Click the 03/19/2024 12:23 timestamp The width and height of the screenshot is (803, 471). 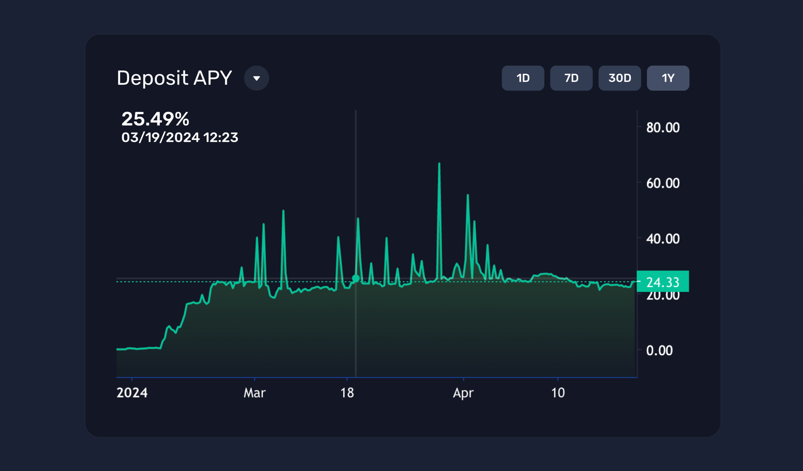179,137
